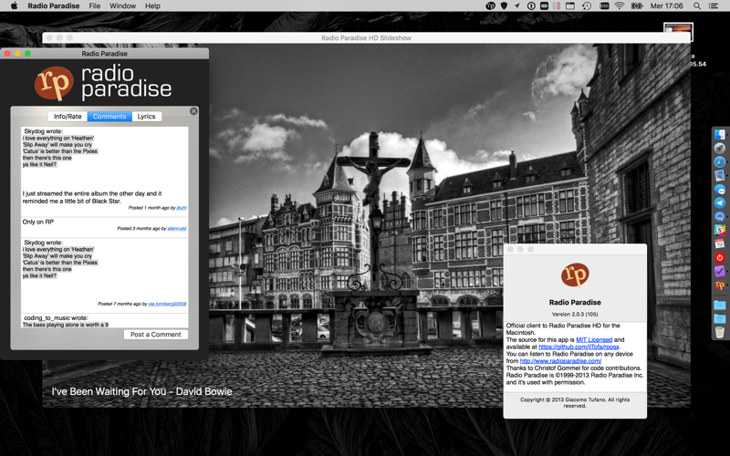The image size is (730, 456).
Task: Open Launchpad rocket in the Dock
Action: point(720,148)
